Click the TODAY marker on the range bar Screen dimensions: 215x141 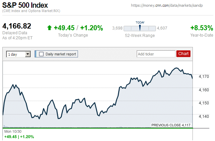pos(140,28)
